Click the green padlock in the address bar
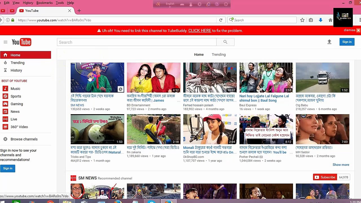This screenshot has width=361, height=203. tap(13, 20)
